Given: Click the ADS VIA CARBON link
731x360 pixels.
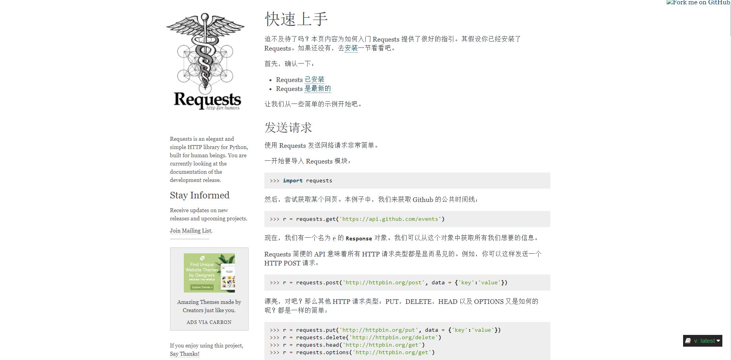Looking at the screenshot, I should point(209,322).
